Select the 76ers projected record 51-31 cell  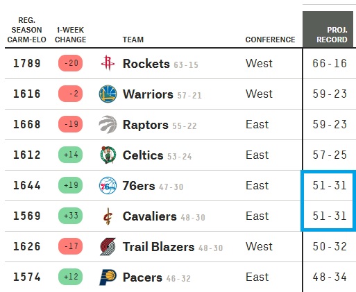(328, 185)
